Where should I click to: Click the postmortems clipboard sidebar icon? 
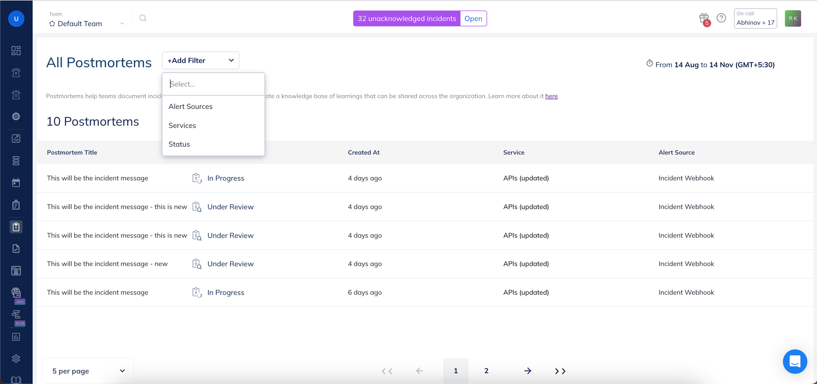click(16, 227)
